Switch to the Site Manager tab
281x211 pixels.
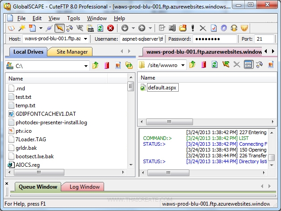(72, 52)
